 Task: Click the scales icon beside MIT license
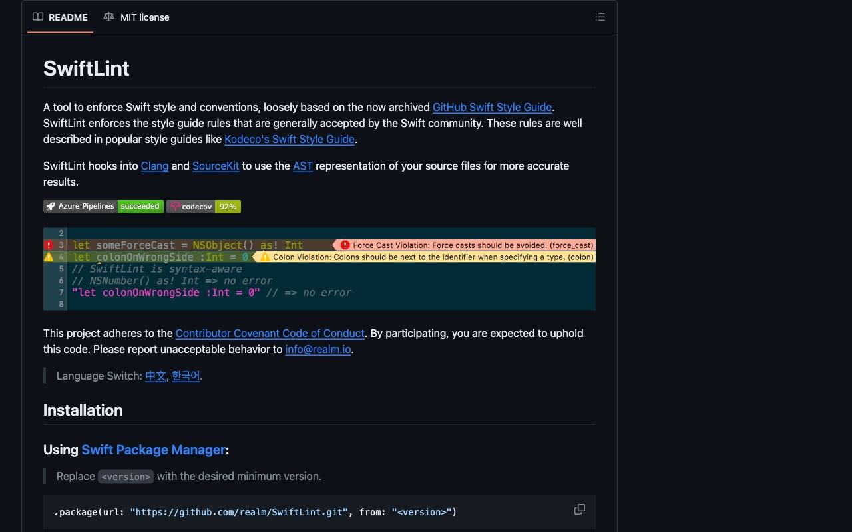[x=108, y=17]
